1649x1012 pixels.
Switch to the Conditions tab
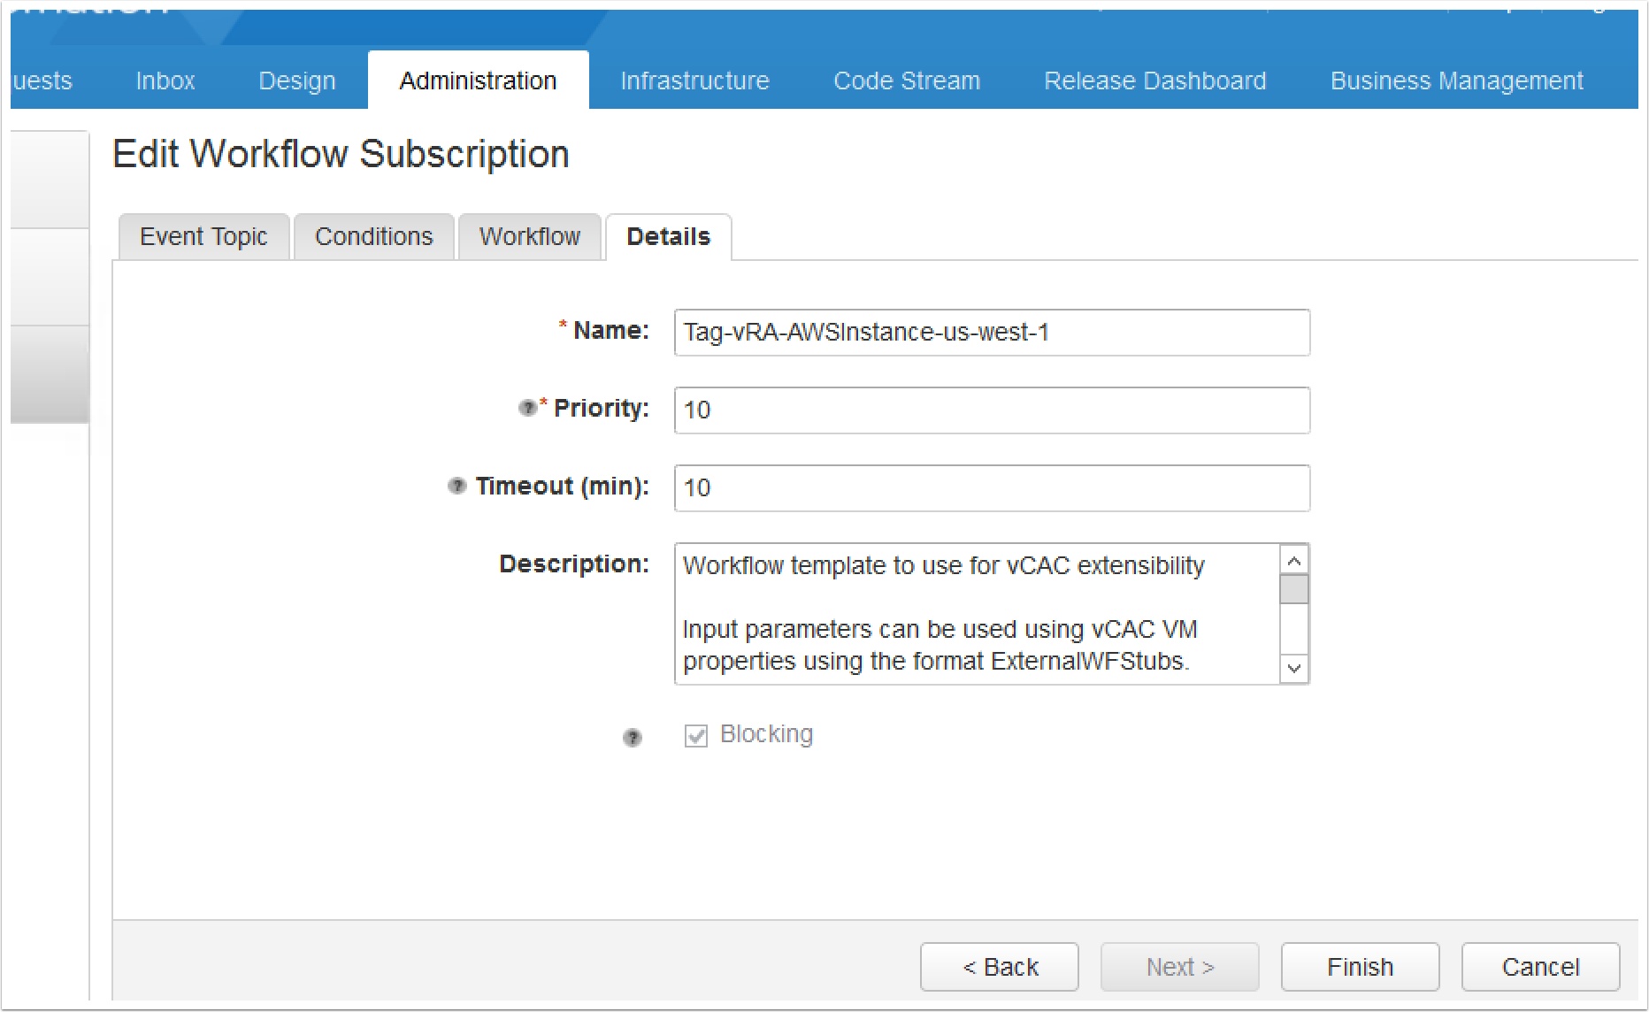tap(373, 237)
